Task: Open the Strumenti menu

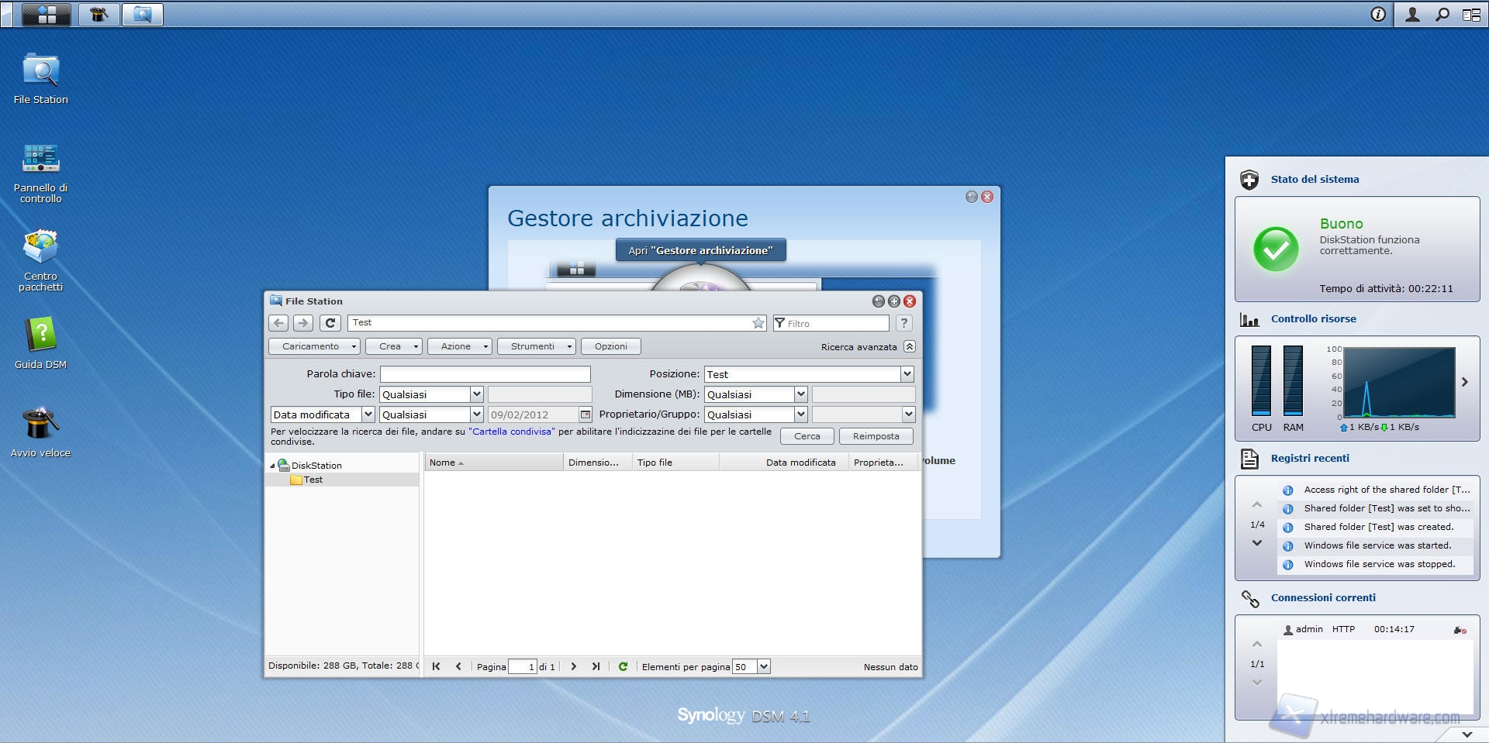Action: [x=536, y=346]
